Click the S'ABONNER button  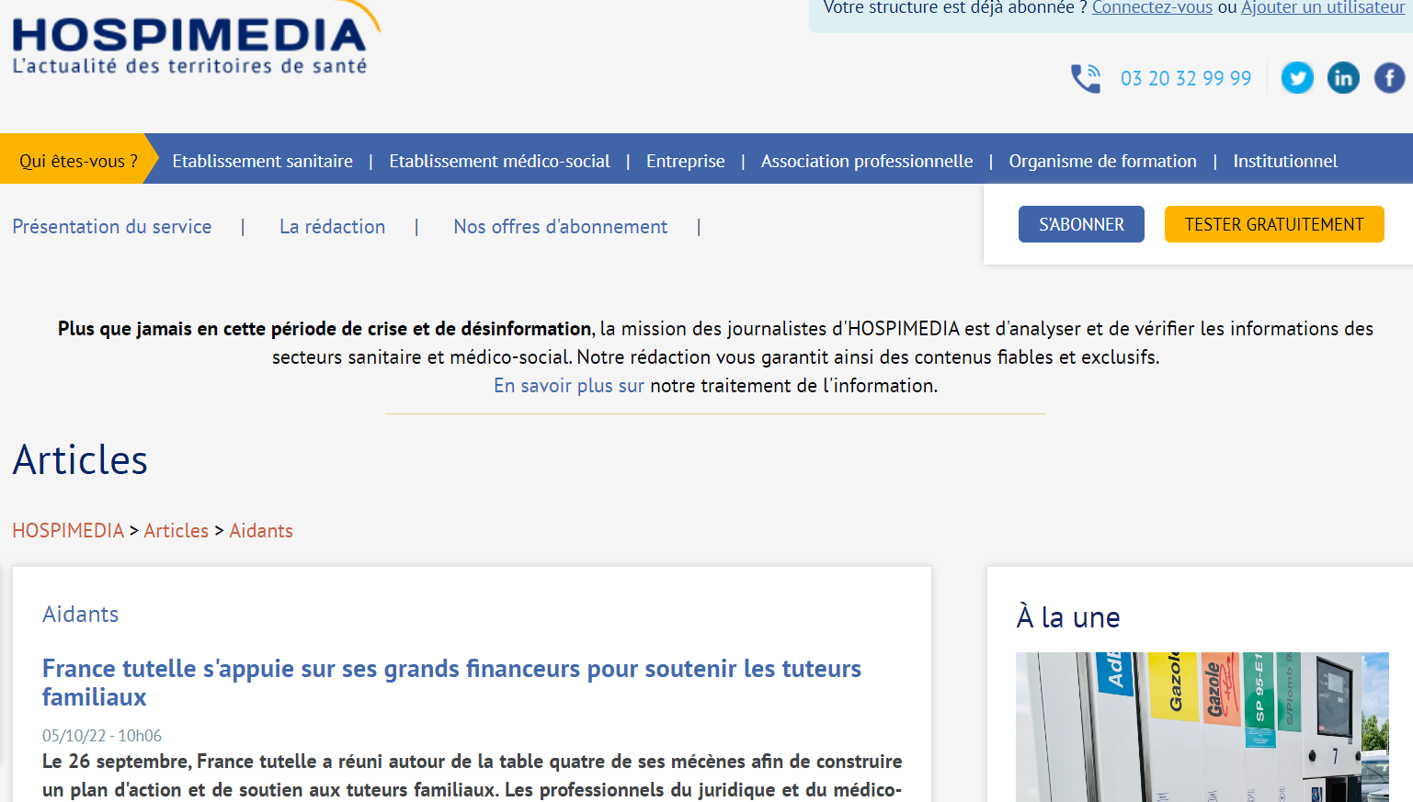click(1081, 224)
